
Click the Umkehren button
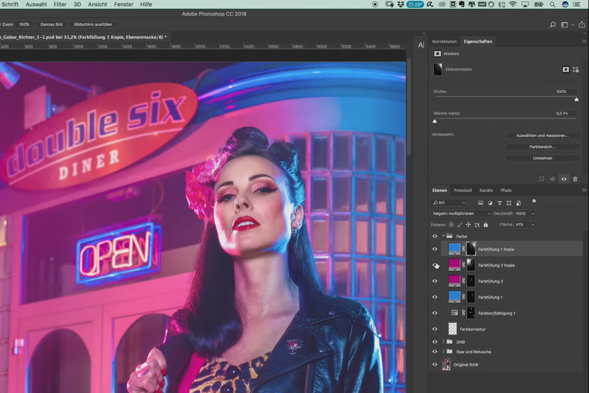(542, 158)
